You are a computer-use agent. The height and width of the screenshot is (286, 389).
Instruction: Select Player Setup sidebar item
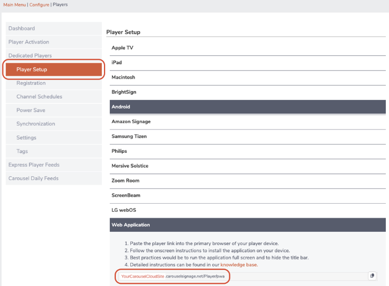[x=53, y=69]
